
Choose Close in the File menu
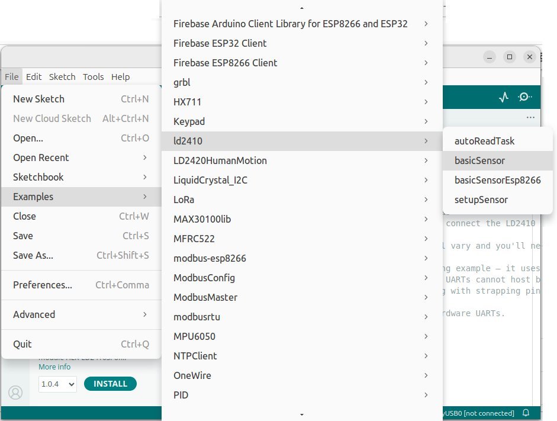[81, 216]
